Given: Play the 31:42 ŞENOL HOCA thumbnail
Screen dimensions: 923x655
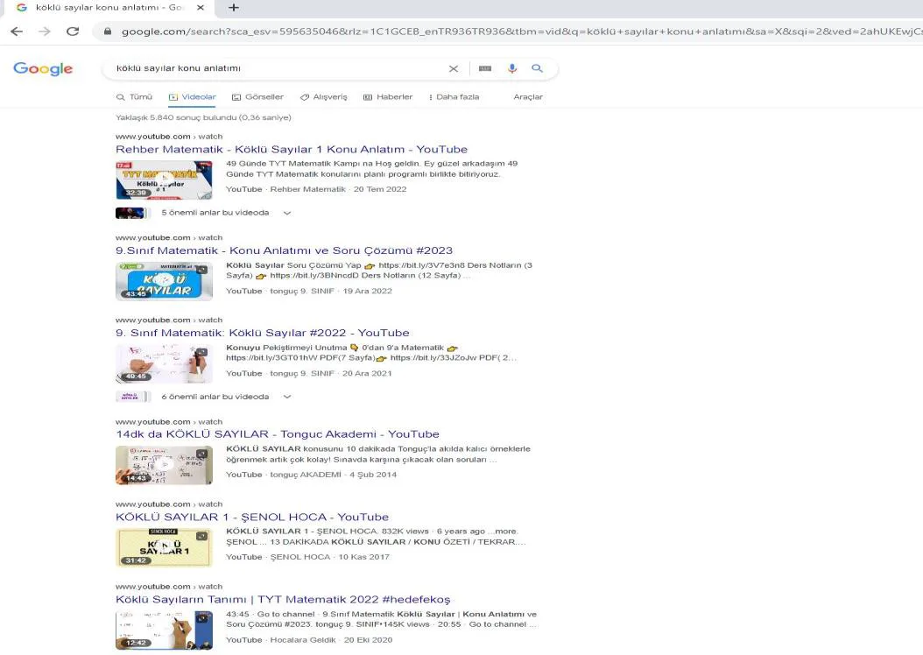Looking at the screenshot, I should pyautogui.click(x=164, y=548).
